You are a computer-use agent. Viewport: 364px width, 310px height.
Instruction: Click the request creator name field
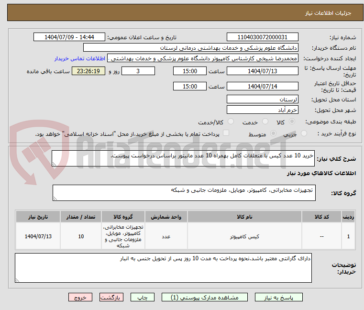pos(203,58)
